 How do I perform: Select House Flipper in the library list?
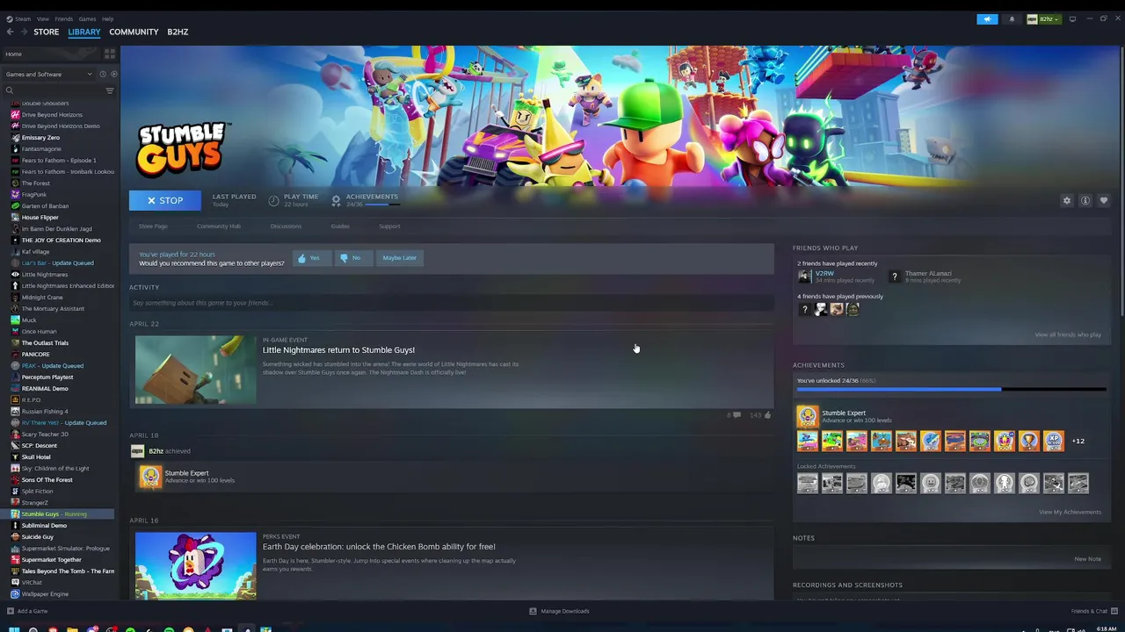tap(40, 217)
